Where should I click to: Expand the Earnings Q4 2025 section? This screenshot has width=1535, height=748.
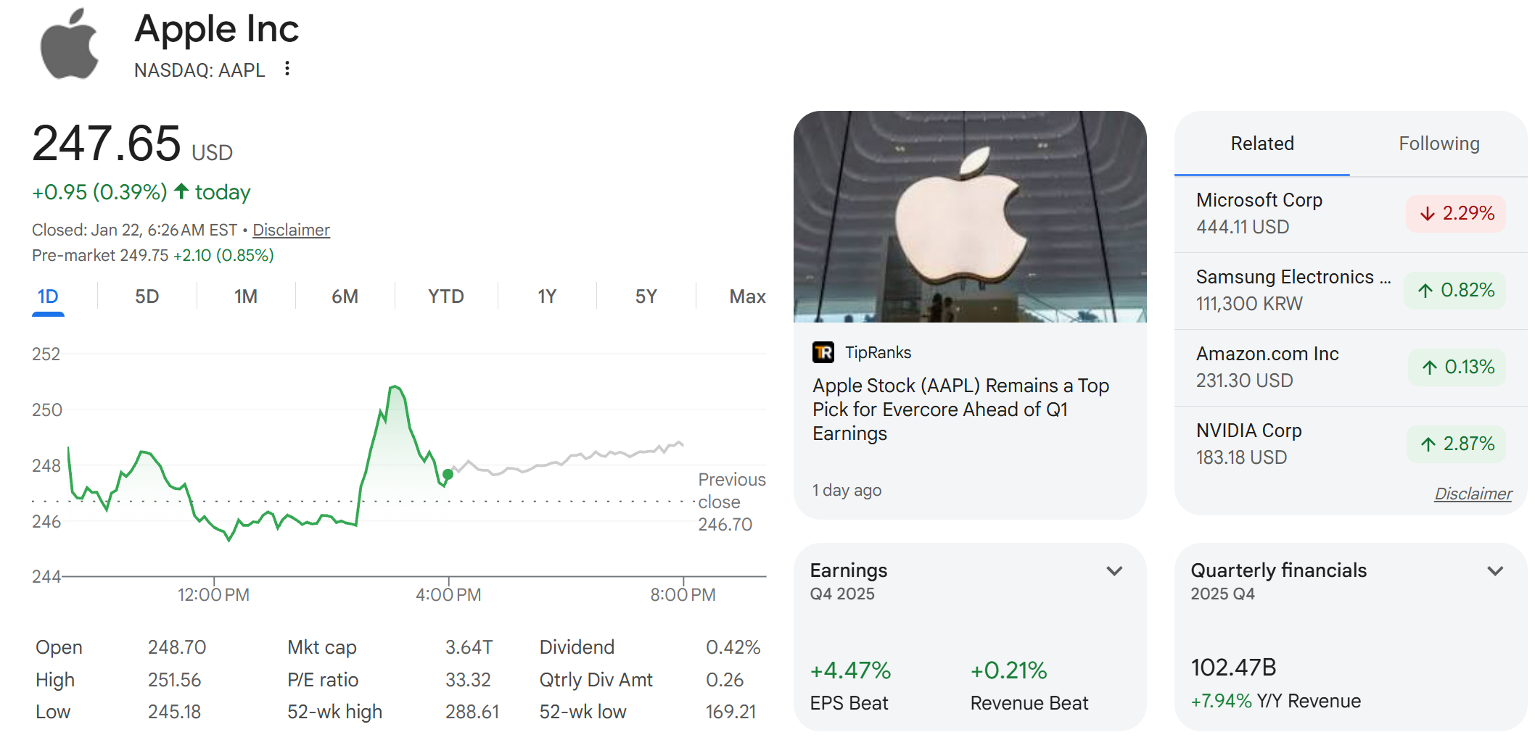(1116, 571)
